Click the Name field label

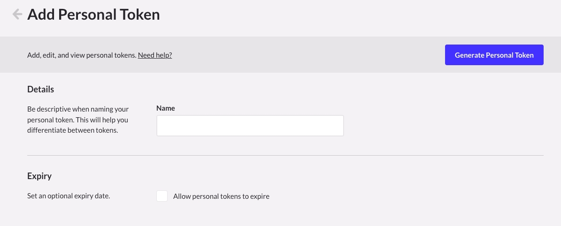pos(165,108)
